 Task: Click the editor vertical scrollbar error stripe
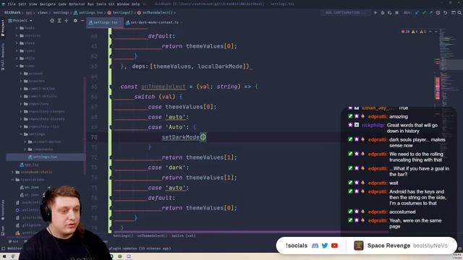coord(437,88)
